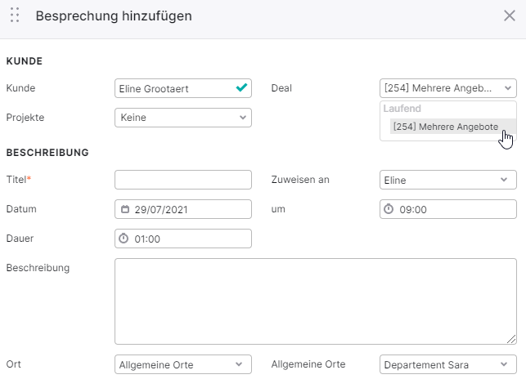Viewport: 526px width, 388px height.
Task: Click the clock icon in Dauer field
Action: pyautogui.click(x=124, y=239)
